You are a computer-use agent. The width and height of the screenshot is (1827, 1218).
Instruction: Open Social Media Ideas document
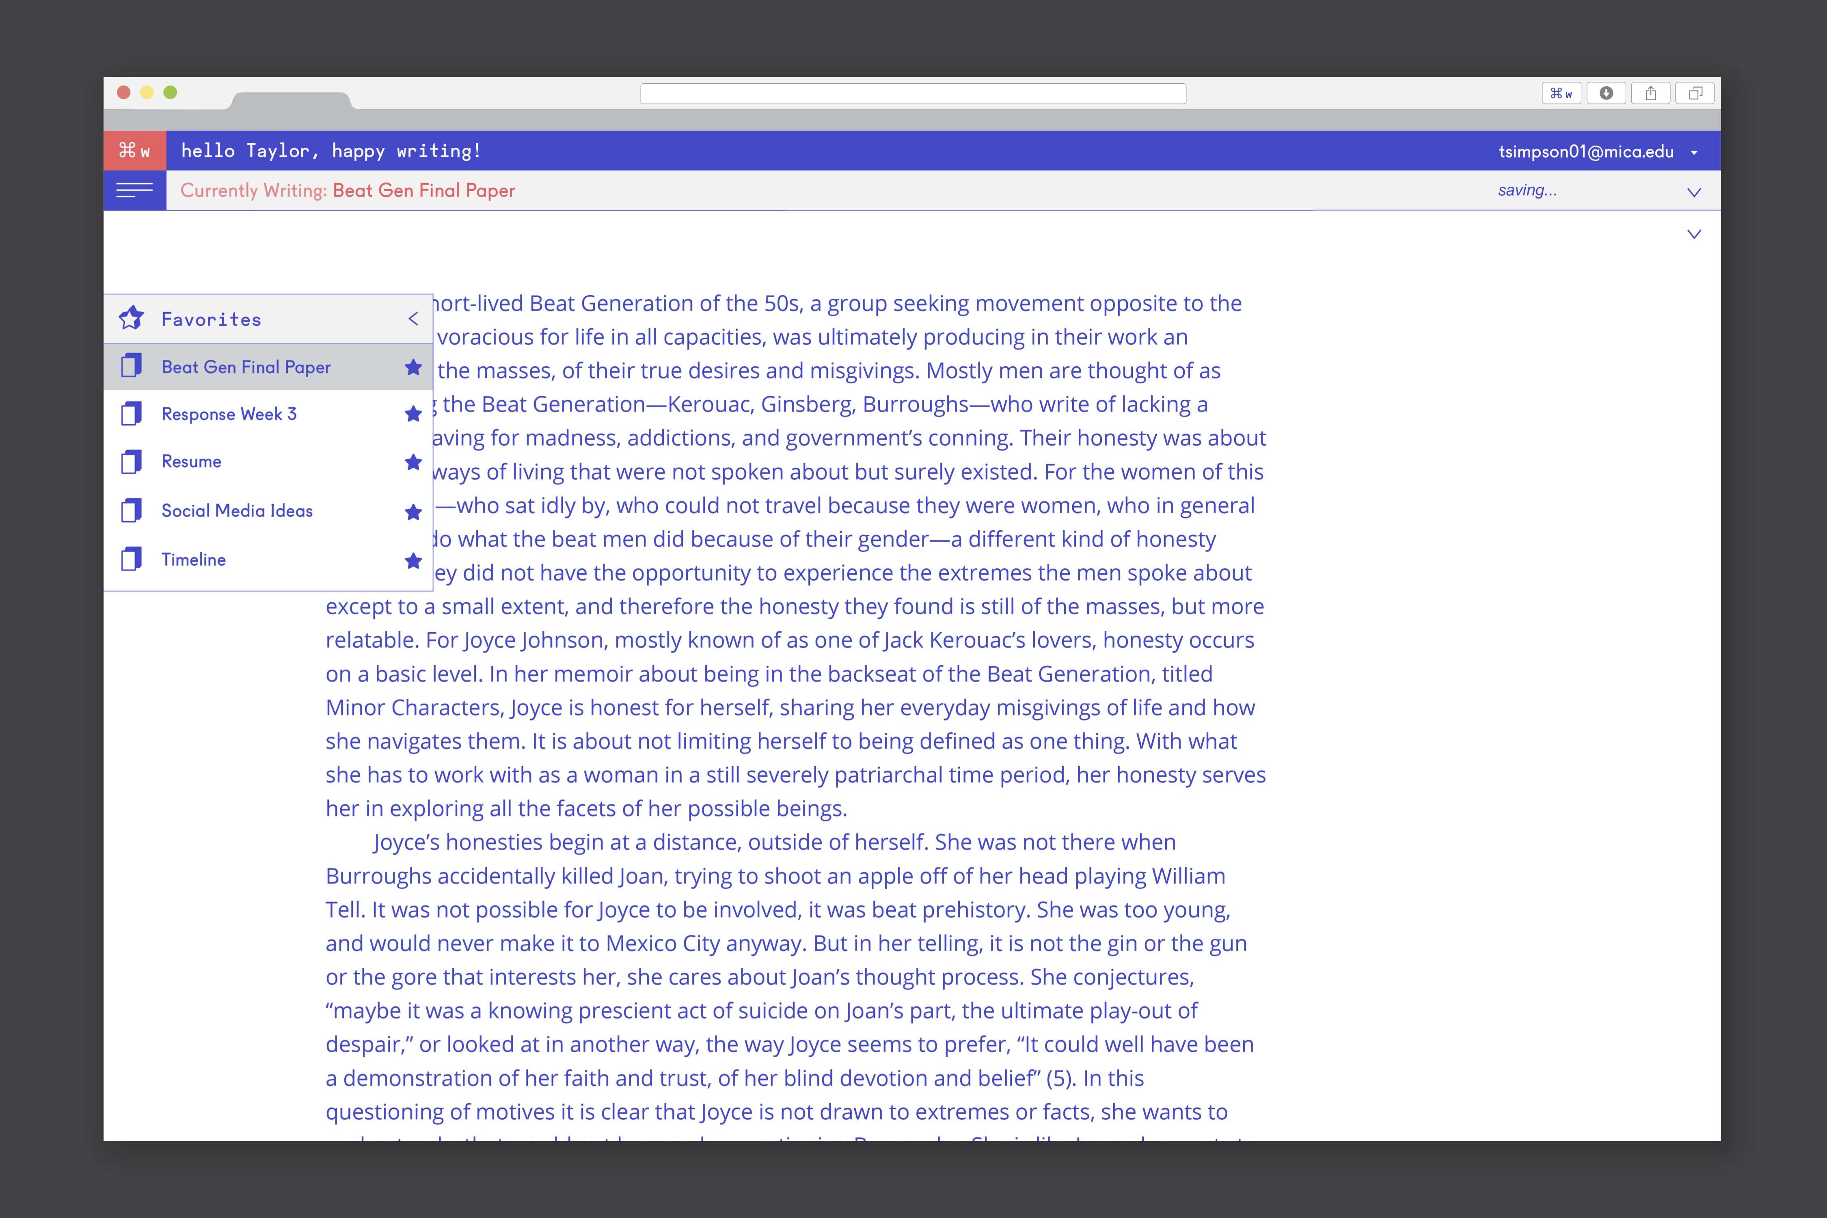point(237,511)
